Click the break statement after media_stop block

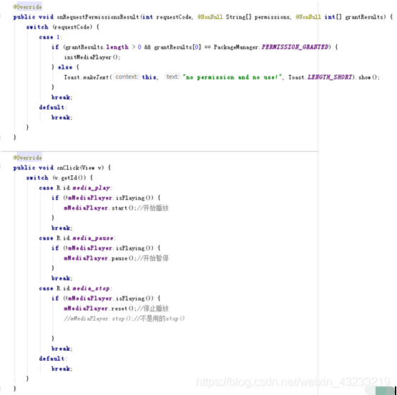pos(62,349)
